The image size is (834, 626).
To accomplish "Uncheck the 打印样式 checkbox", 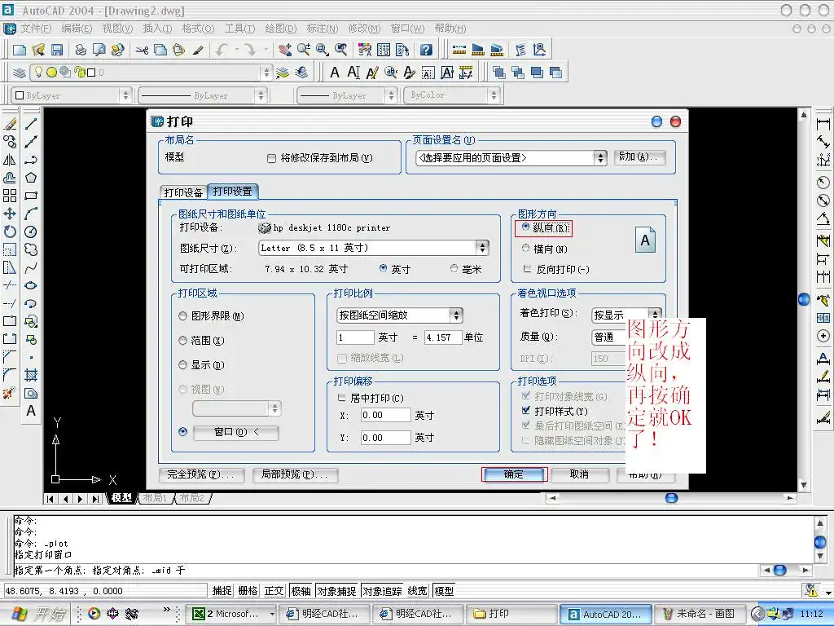I will point(526,411).
